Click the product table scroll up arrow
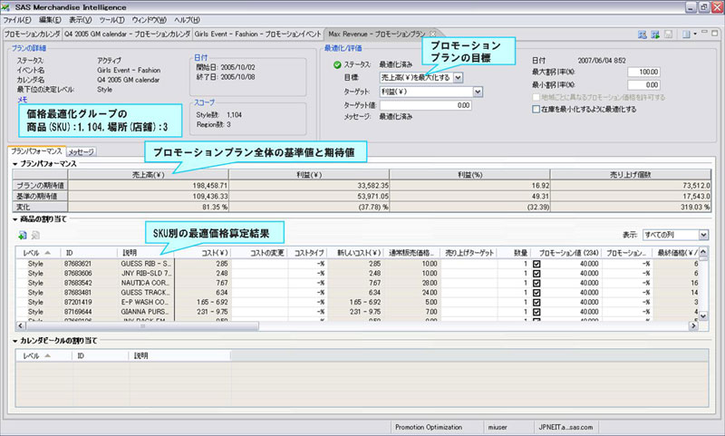Image resolution: width=725 pixels, height=436 pixels. (703, 253)
